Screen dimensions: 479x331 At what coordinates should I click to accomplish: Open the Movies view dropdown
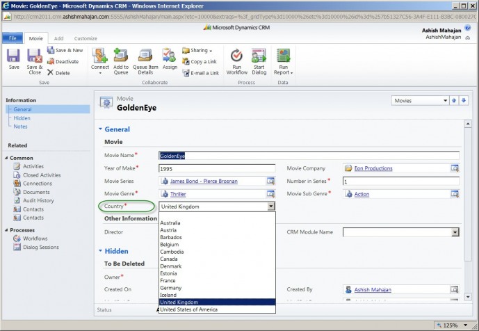click(445, 101)
